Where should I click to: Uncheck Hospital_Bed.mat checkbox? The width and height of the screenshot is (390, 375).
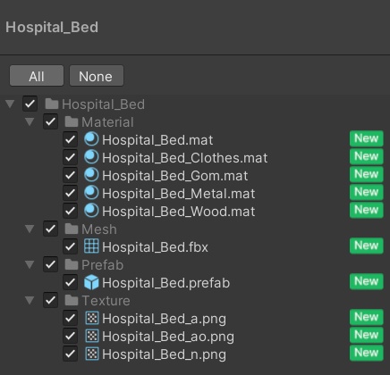coord(70,139)
